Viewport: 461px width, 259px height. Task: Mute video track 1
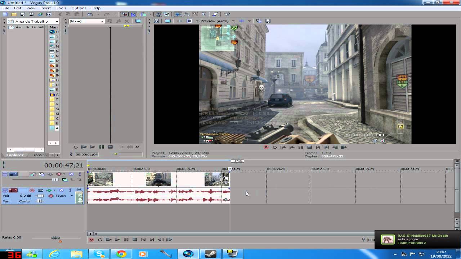click(71, 174)
